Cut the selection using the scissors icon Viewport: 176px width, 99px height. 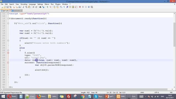click(x=23, y=7)
